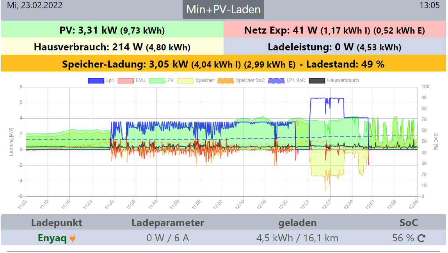Viewport: 448px width, 253px height.
Task: Toggle the LP1 SoC dashed blue legend swatch
Action: [276, 80]
